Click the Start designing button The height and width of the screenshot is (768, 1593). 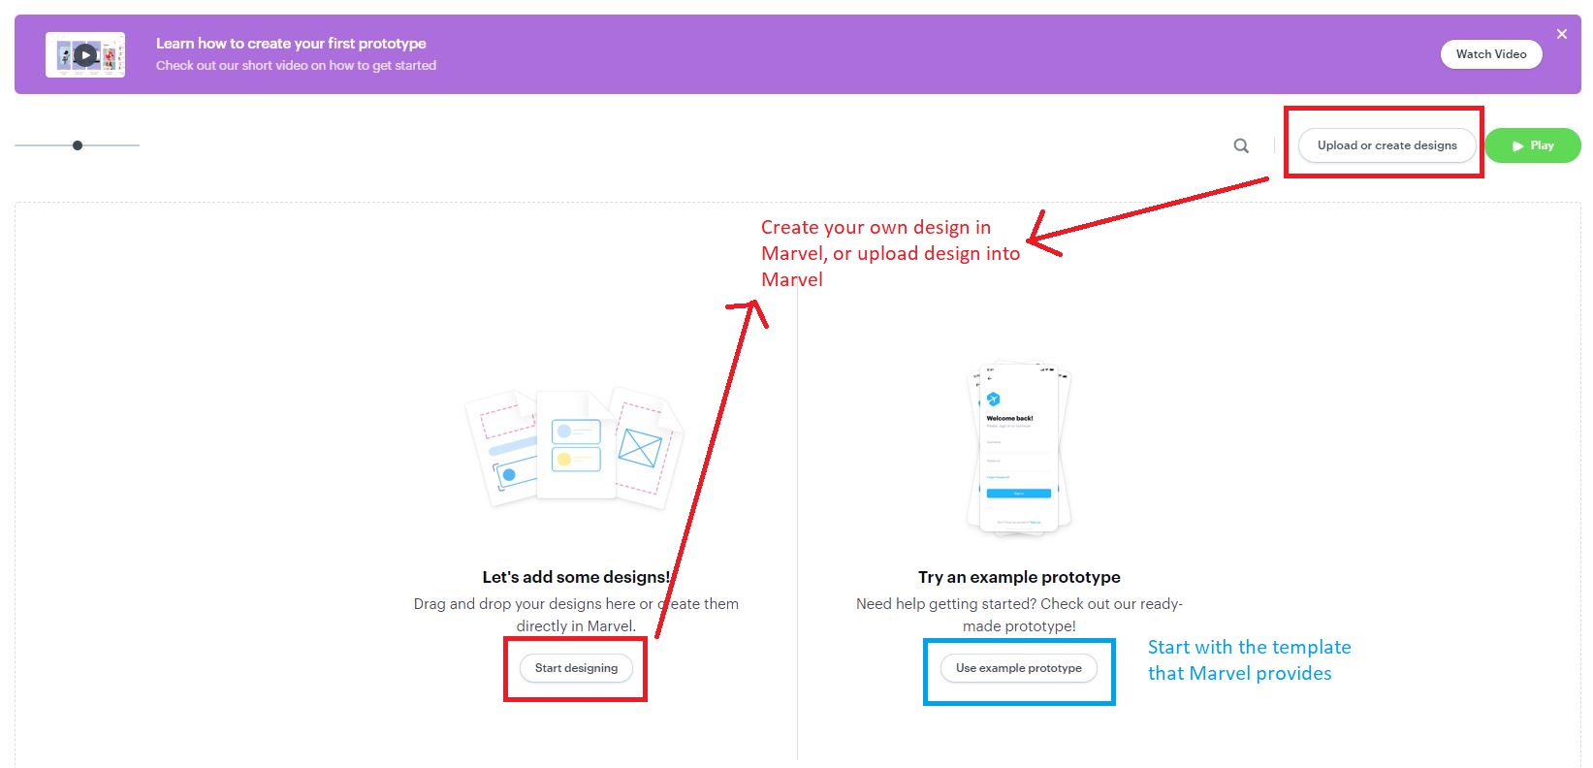(x=576, y=668)
